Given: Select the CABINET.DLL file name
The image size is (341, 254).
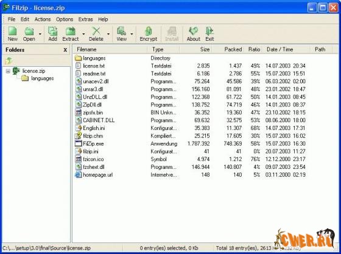Looking at the screenshot, I should click(99, 120).
